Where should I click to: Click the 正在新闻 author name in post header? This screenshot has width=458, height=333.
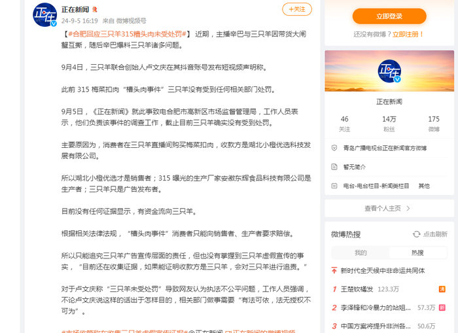pyautogui.click(x=75, y=10)
